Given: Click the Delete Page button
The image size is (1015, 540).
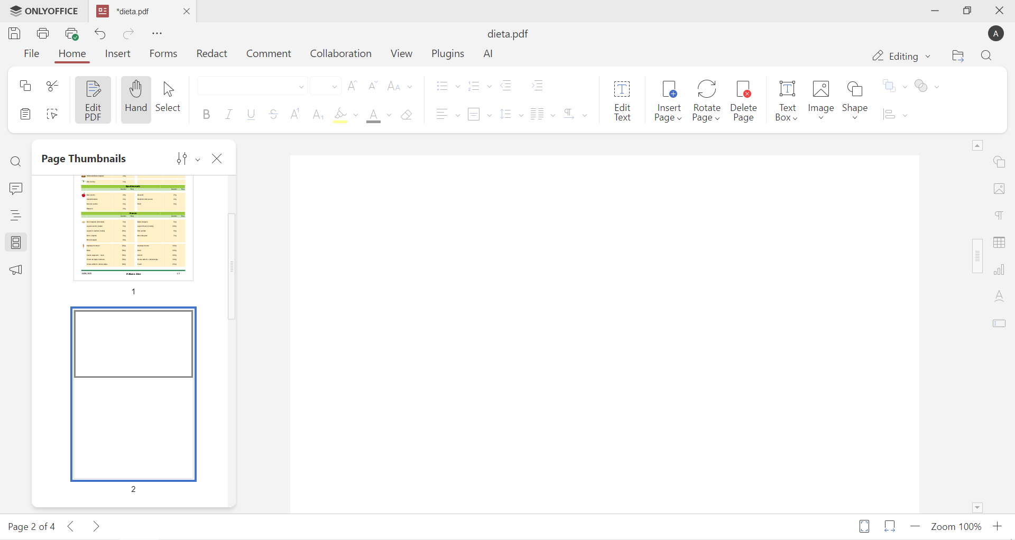Looking at the screenshot, I should [x=743, y=100].
